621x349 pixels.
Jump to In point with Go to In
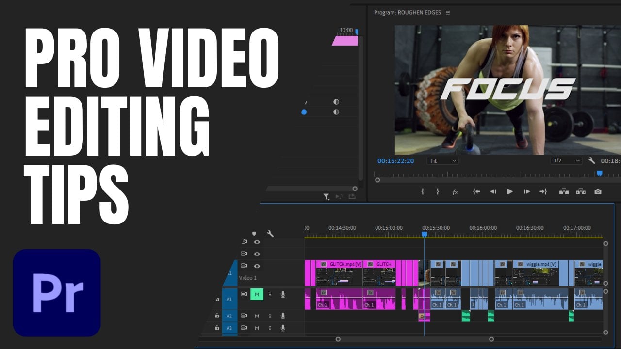[x=476, y=192]
